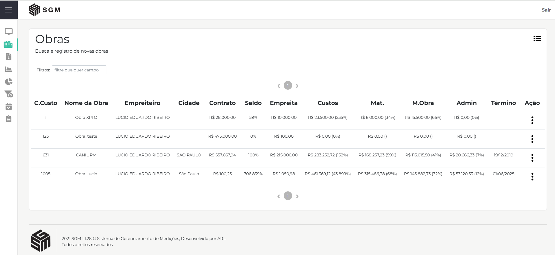Click the monitor dashboard sidebar icon
This screenshot has width=555, height=255.
point(8,32)
